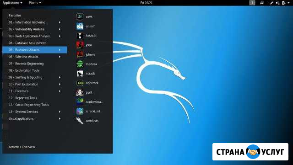Expand the Vulnerability Analysis submenu arrow
The image size is (293, 165).
click(x=60, y=29)
